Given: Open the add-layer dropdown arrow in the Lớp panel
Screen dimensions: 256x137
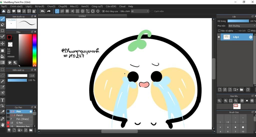Looking at the screenshot, I should 237,90.
